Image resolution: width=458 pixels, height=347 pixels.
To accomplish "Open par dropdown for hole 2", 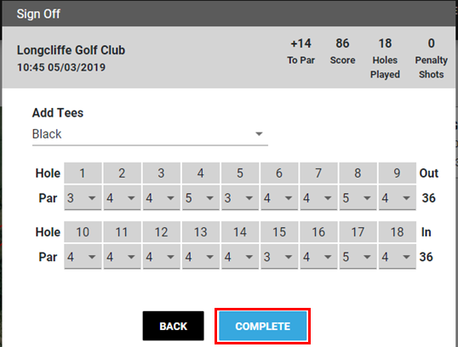I will 122,198.
